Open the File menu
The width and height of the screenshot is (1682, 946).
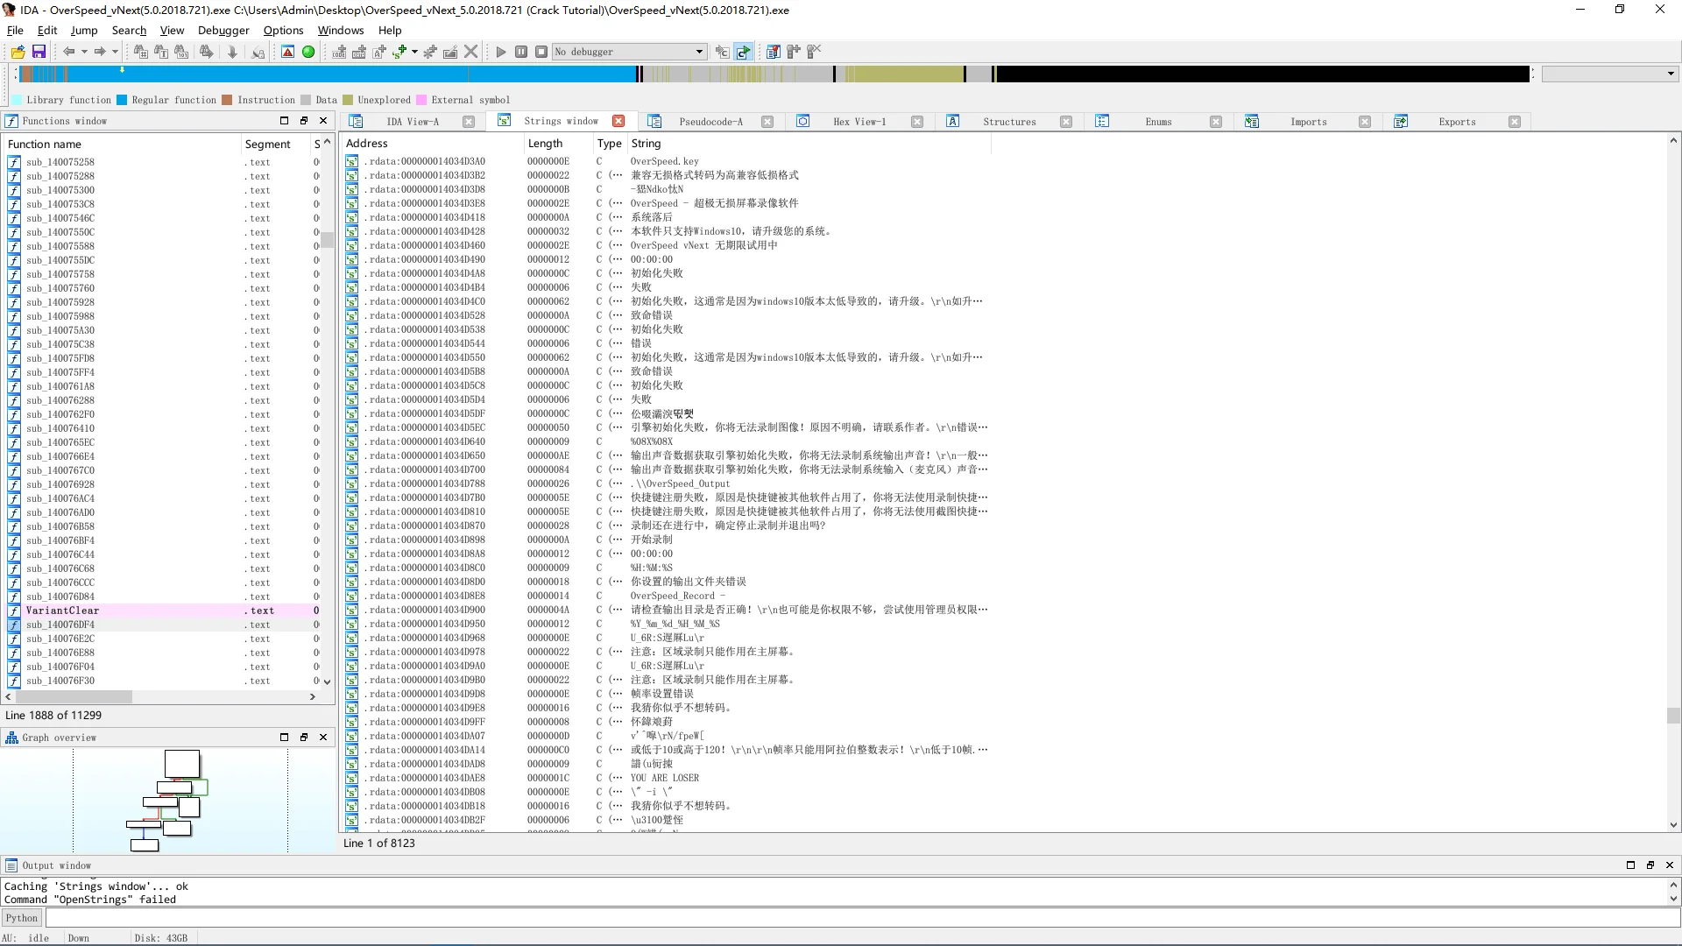pos(15,30)
